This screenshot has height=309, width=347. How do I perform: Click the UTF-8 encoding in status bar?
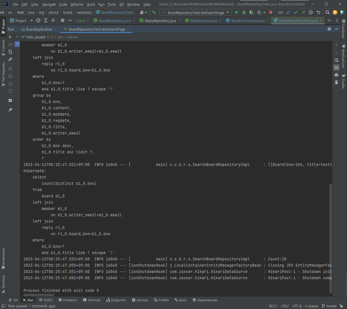297,306
